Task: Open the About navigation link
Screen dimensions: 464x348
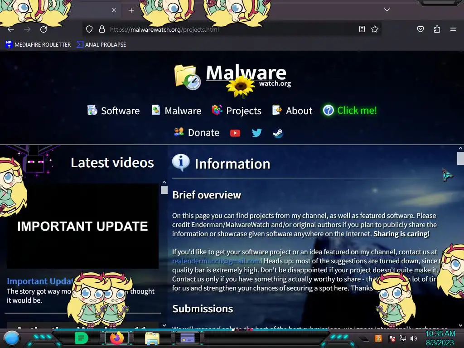Action: (299, 111)
